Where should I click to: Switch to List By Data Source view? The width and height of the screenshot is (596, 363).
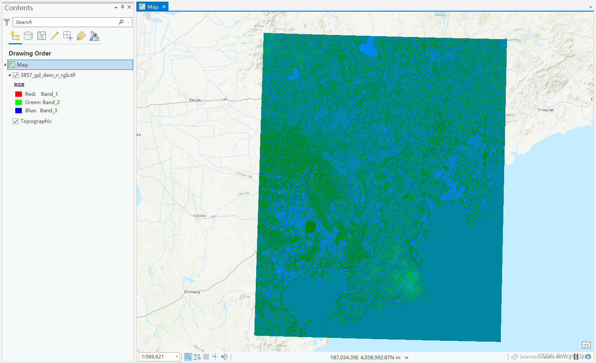click(28, 36)
